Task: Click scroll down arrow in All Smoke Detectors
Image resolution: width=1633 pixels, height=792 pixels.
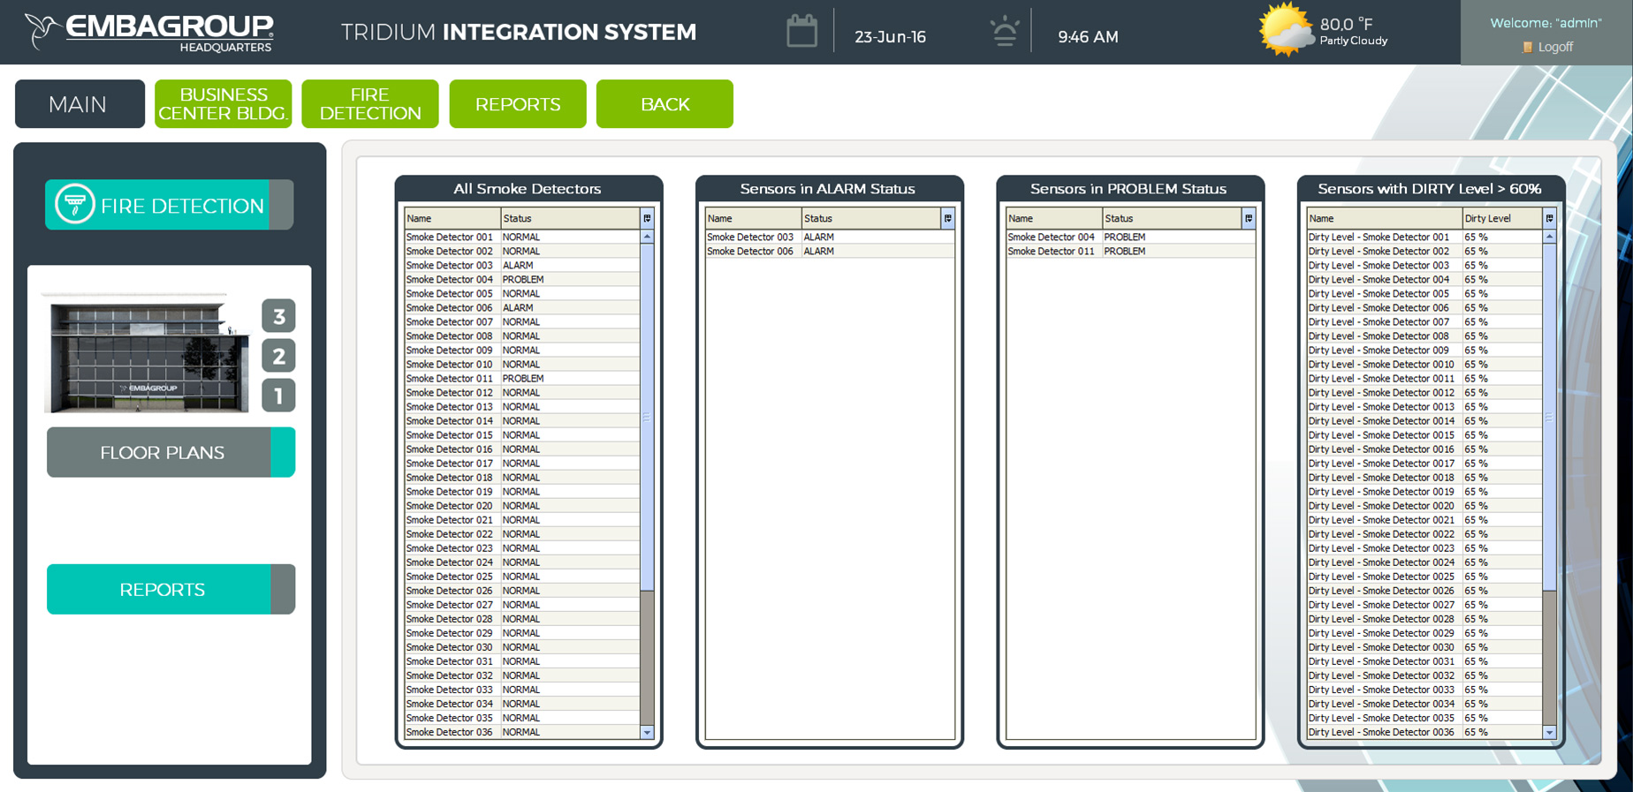Action: (647, 732)
